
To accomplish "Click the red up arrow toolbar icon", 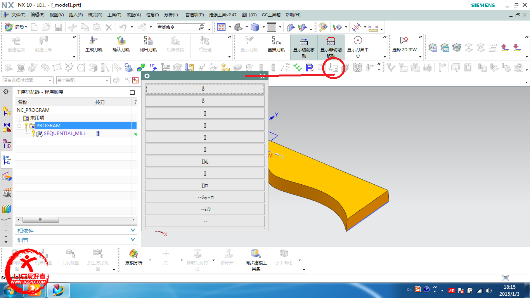I will pyautogui.click(x=504, y=47).
